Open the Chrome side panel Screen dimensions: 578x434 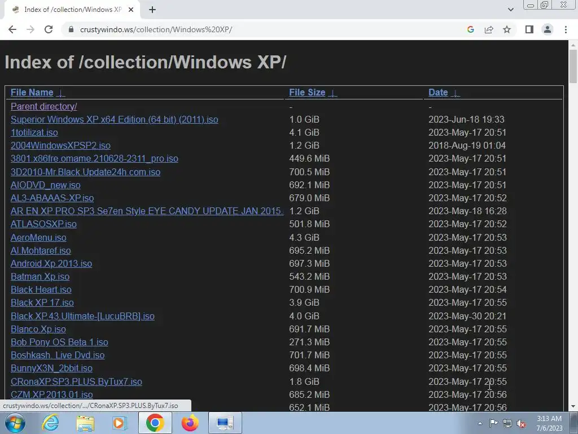[529, 29]
